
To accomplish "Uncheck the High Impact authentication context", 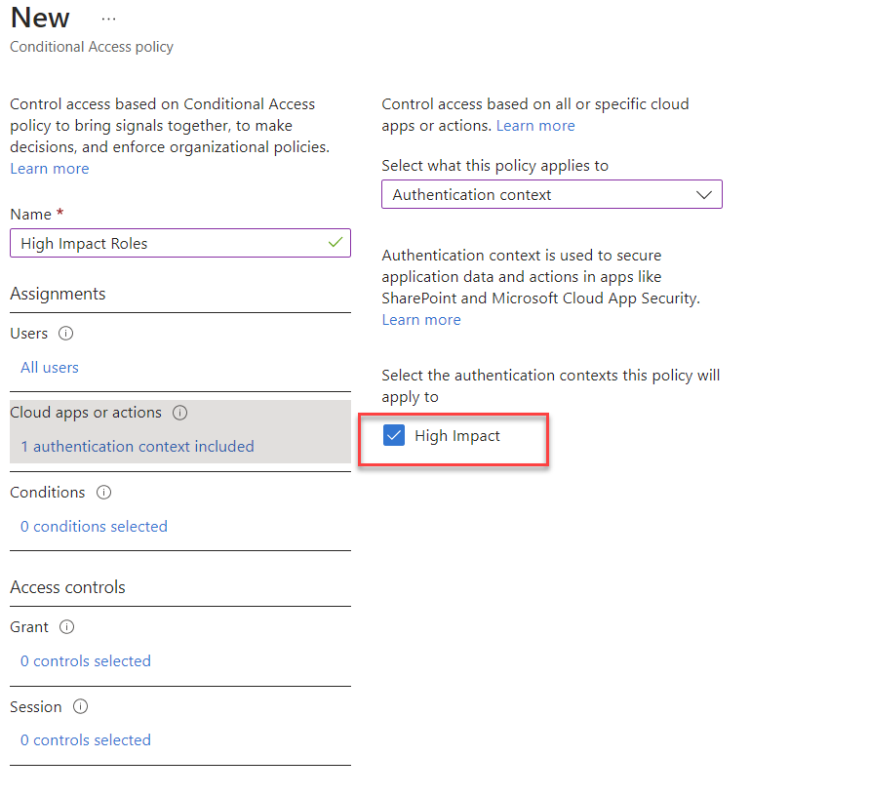I will point(394,435).
